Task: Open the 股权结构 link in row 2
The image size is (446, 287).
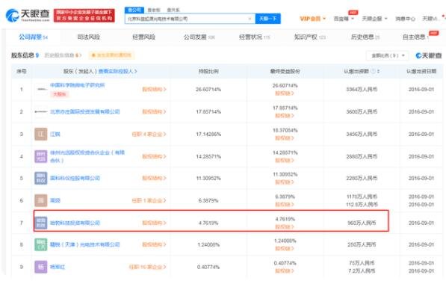Action: [x=154, y=112]
